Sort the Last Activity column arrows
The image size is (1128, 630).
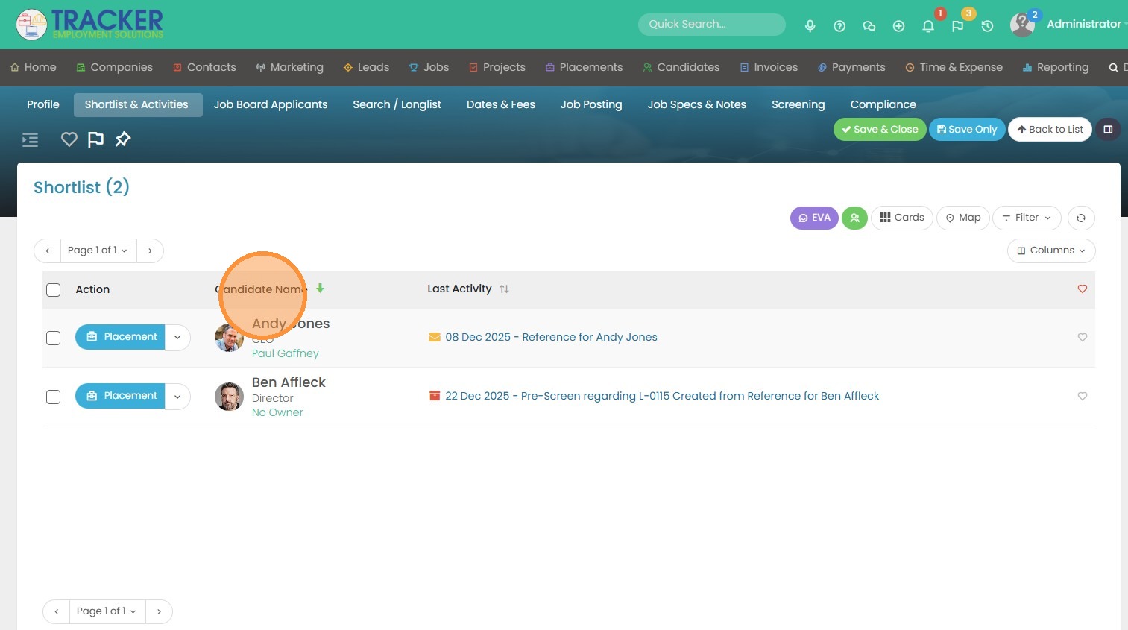click(x=504, y=289)
